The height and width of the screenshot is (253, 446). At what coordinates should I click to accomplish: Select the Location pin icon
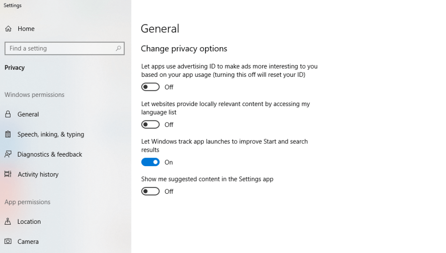(7, 222)
